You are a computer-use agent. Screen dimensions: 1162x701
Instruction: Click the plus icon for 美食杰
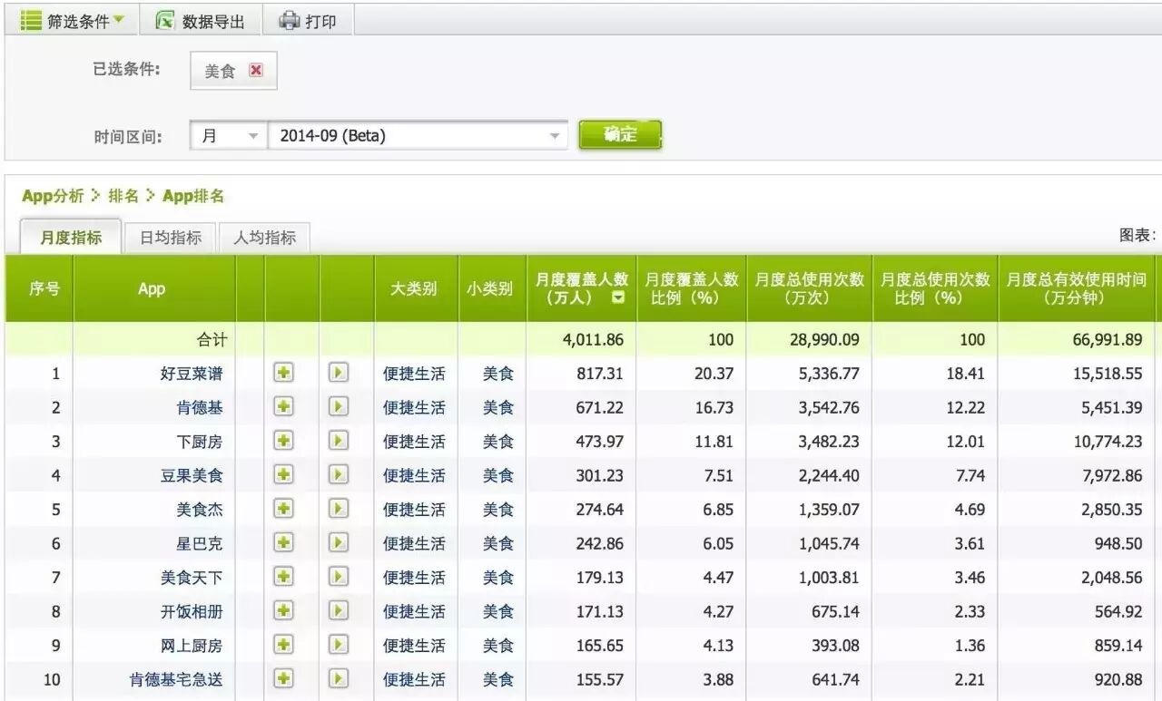click(x=283, y=509)
